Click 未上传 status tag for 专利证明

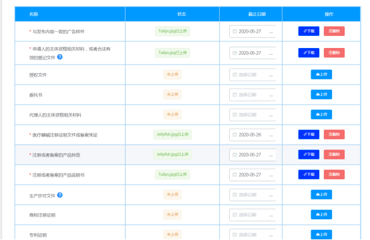pos(172,235)
